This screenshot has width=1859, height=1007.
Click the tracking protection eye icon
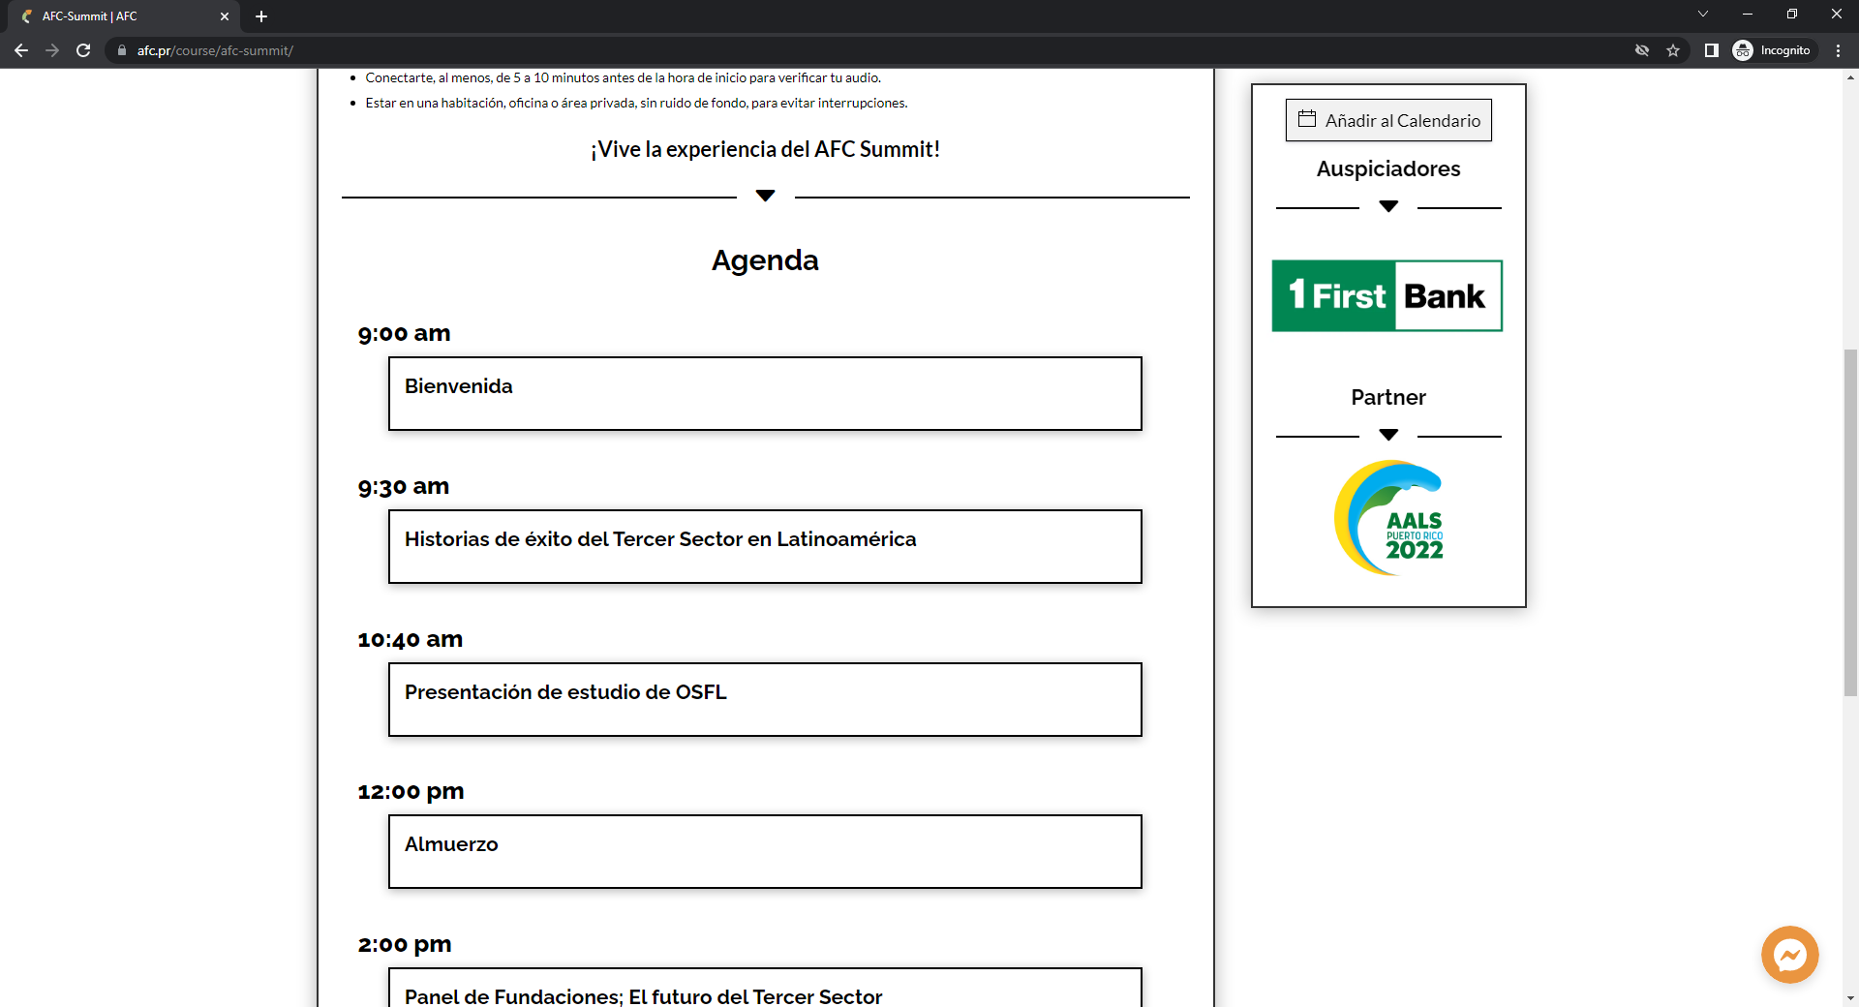(1642, 50)
